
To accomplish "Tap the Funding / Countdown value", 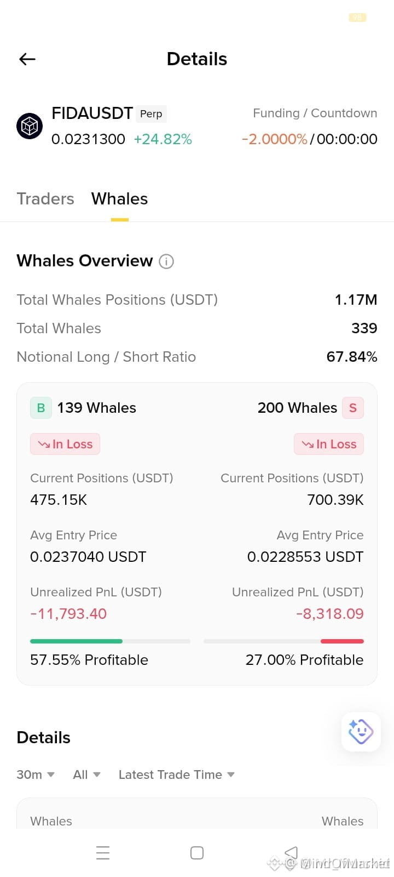I will (310, 139).
